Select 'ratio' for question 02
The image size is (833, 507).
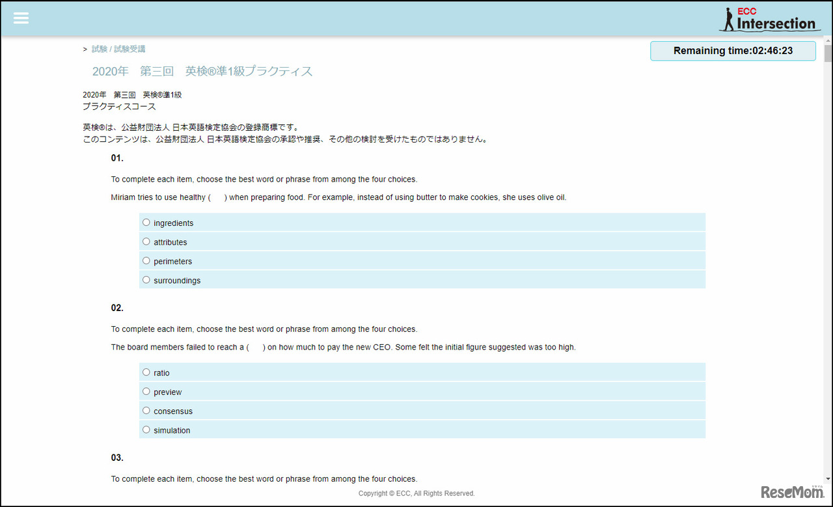(x=146, y=372)
